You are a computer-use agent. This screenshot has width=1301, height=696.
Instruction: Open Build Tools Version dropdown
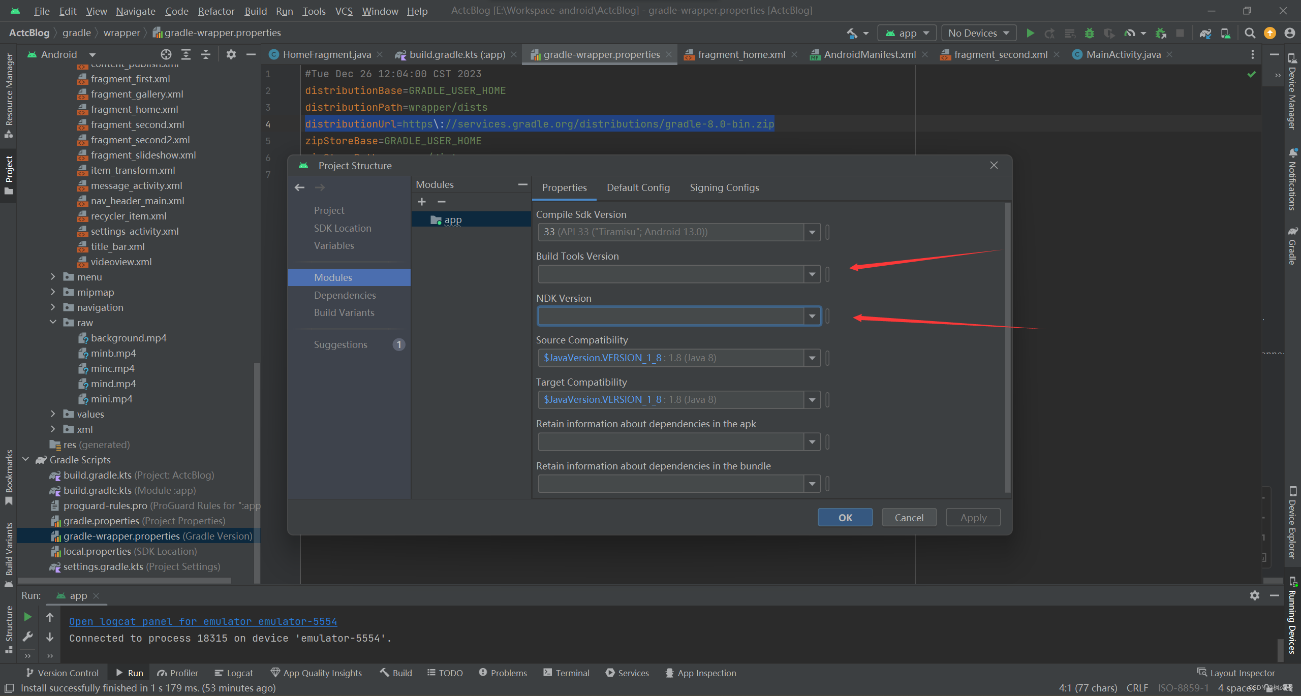[812, 274]
